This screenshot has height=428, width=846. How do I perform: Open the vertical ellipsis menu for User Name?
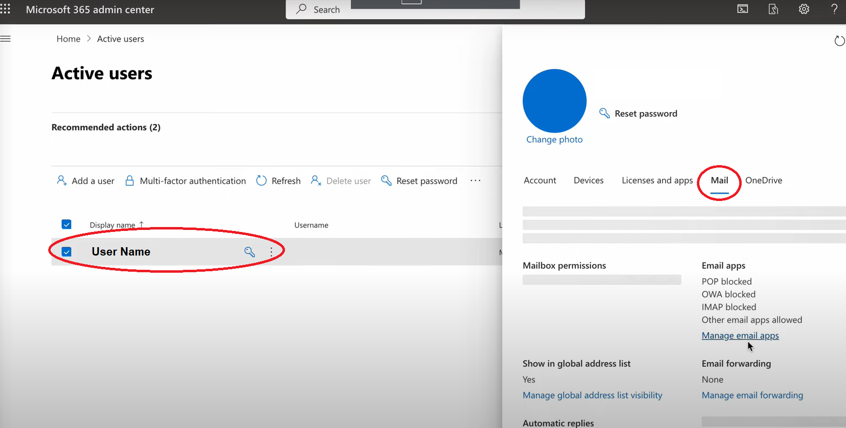tap(271, 252)
